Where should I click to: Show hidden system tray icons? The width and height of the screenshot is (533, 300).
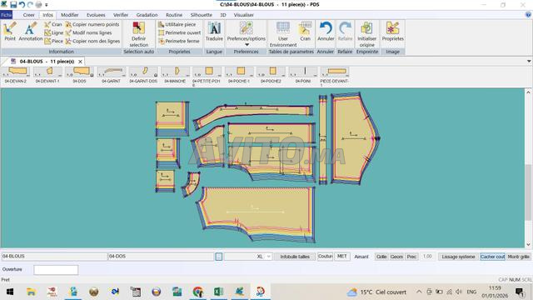[x=419, y=292]
